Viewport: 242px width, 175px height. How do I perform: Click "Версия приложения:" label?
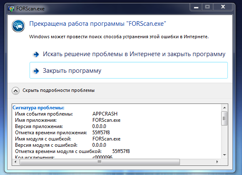pyautogui.click(x=39, y=126)
